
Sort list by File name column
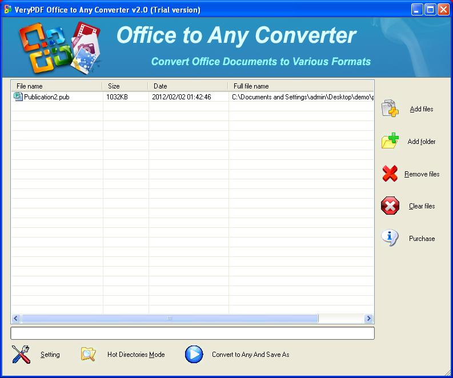(x=57, y=86)
